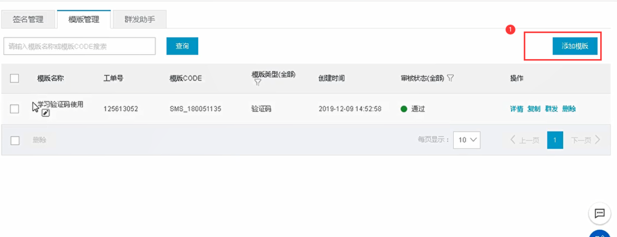
Task: Click the edit pencil icon beside 学习验证码使用
Action: pos(46,113)
